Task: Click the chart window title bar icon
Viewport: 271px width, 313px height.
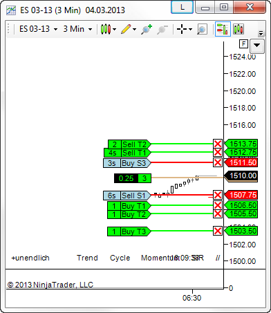Action: tap(11, 10)
